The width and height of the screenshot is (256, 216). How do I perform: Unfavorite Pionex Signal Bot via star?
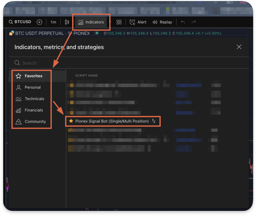(x=71, y=121)
